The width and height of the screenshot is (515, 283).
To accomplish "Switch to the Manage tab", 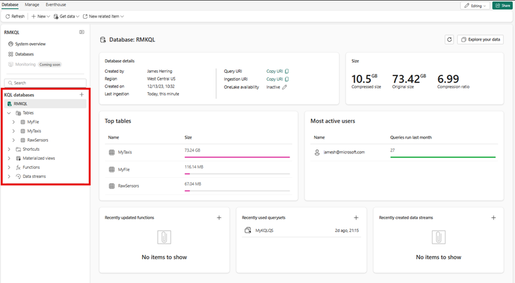I will coord(32,5).
